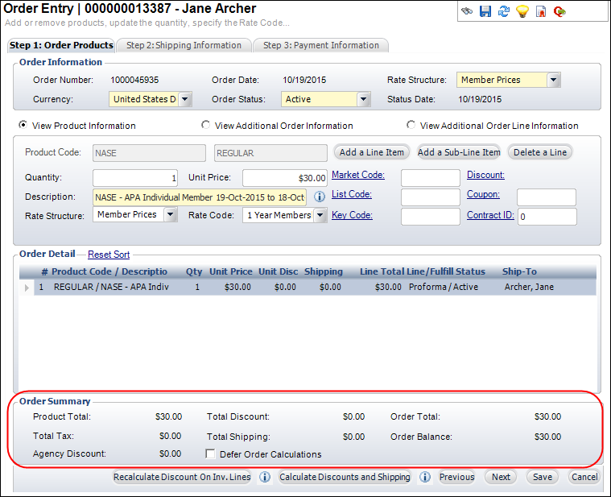The image size is (611, 497).
Task: Switch to Step 1: Order Products tab
Action: tap(61, 45)
